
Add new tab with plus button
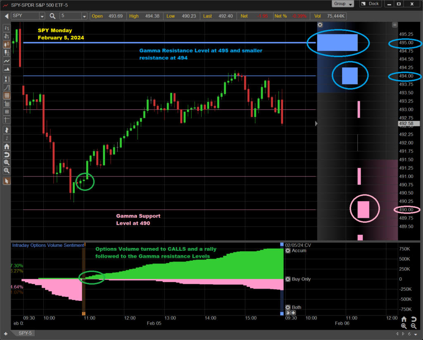pyautogui.click(x=6, y=333)
